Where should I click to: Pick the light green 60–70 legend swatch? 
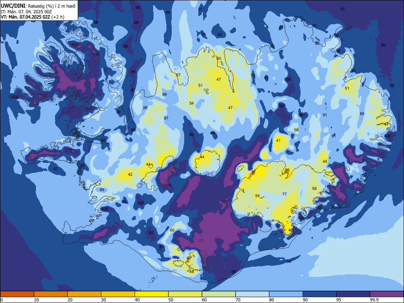tap(219, 294)
